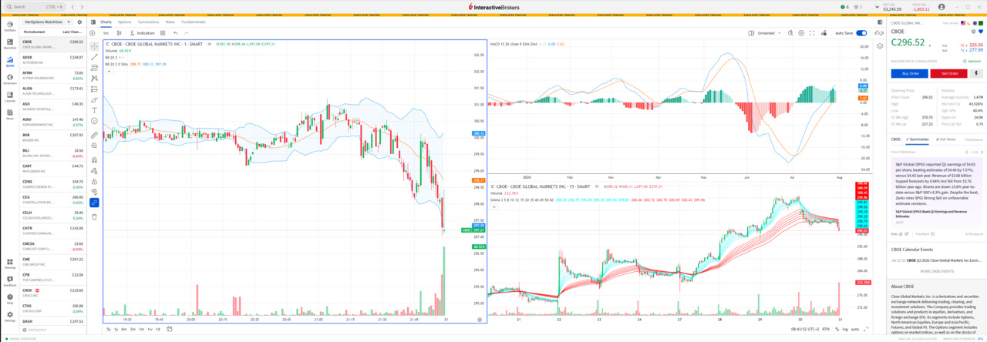Select AFRM row in watchlist
This screenshot has height=342, width=987.
click(x=52, y=75)
